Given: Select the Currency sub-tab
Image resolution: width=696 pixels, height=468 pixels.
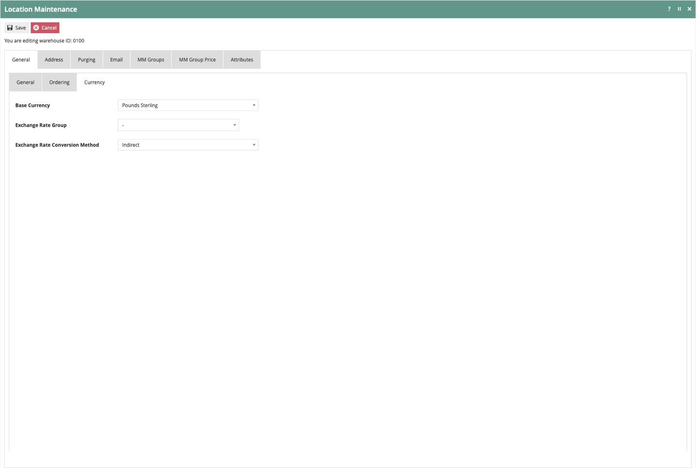Looking at the screenshot, I should [x=94, y=82].
